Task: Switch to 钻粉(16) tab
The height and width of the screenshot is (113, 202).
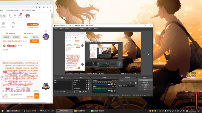Action: (35, 37)
